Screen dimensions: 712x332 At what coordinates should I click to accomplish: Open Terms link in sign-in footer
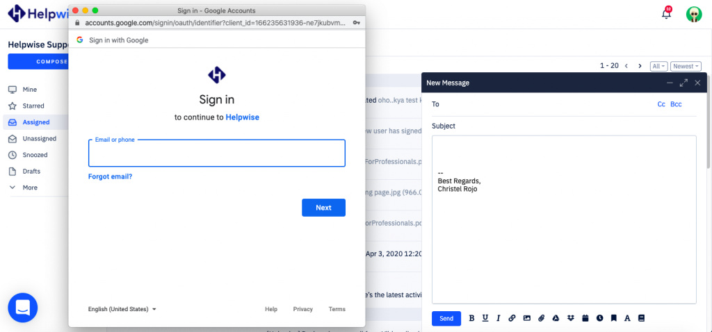337,309
